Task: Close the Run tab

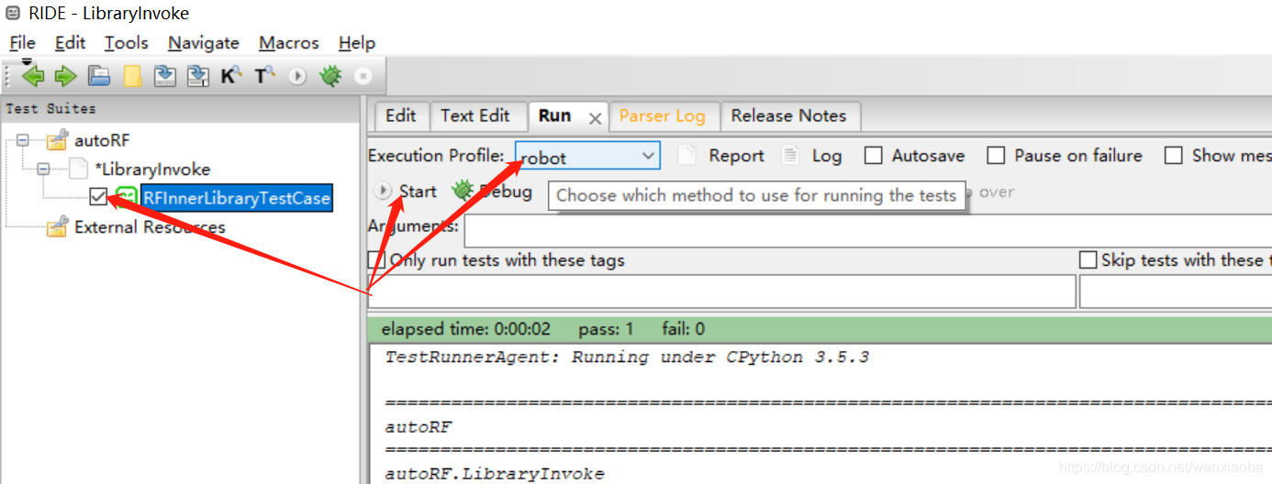Action: click(595, 118)
